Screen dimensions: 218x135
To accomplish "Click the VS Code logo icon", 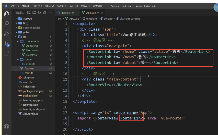I will 5,6.
